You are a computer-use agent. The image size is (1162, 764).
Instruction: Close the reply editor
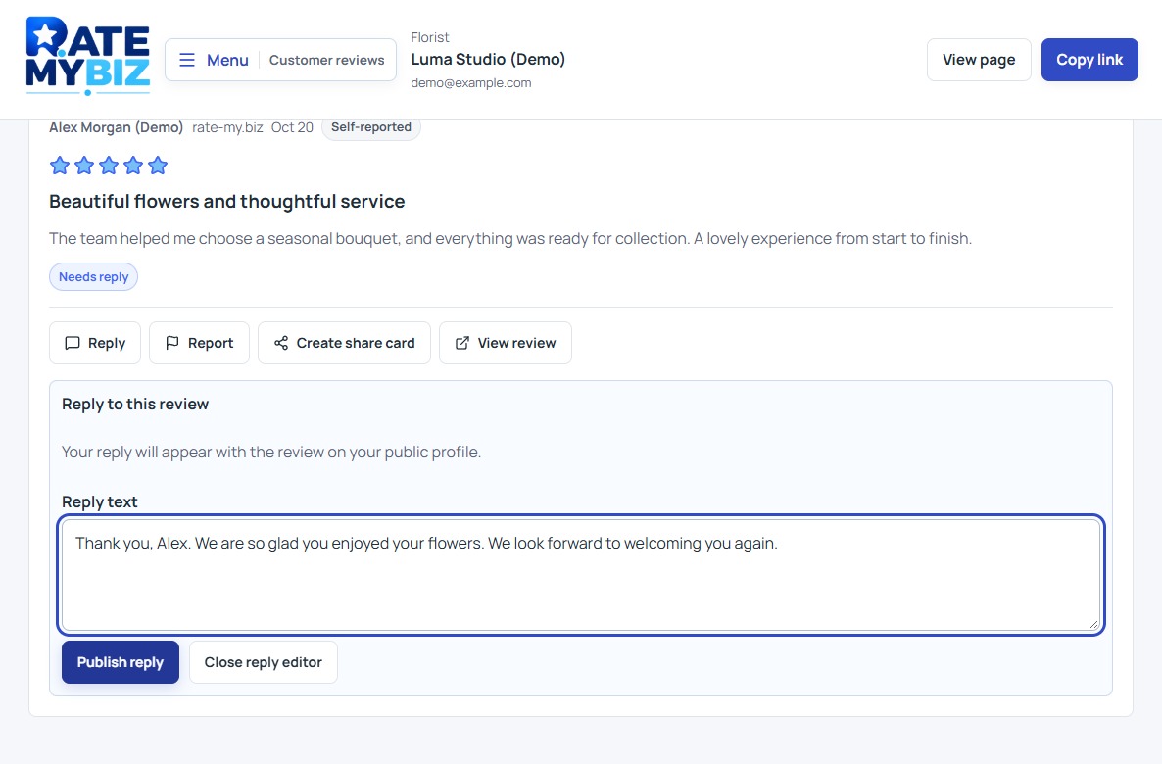point(264,662)
